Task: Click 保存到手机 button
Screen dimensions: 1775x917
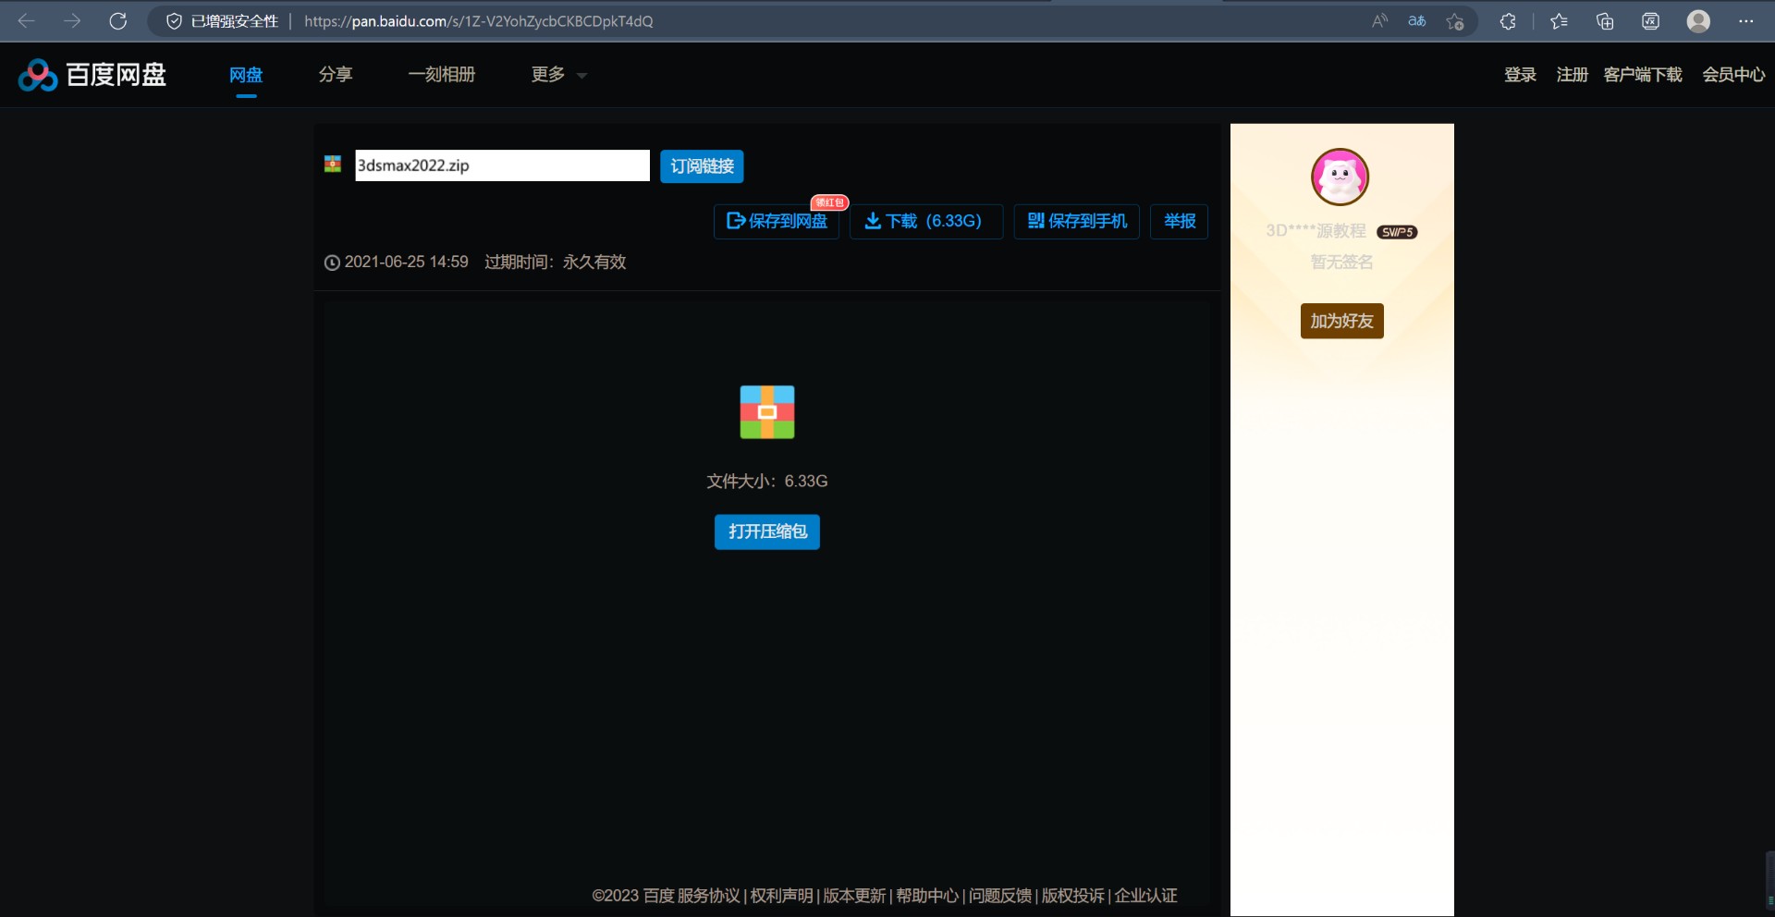Action: [1077, 222]
